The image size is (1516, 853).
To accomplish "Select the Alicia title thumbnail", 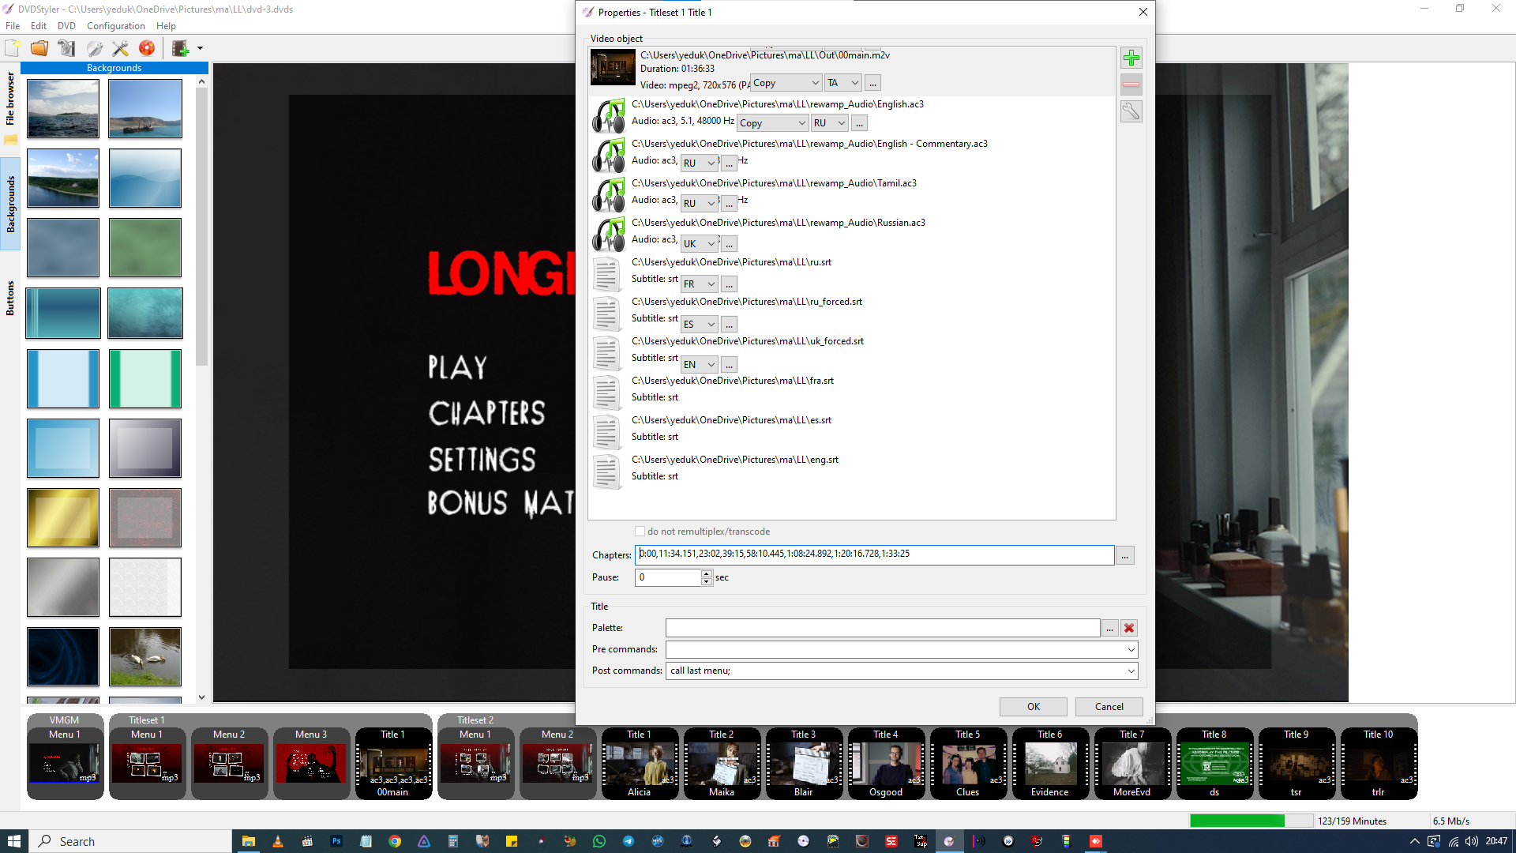I will [x=640, y=763].
